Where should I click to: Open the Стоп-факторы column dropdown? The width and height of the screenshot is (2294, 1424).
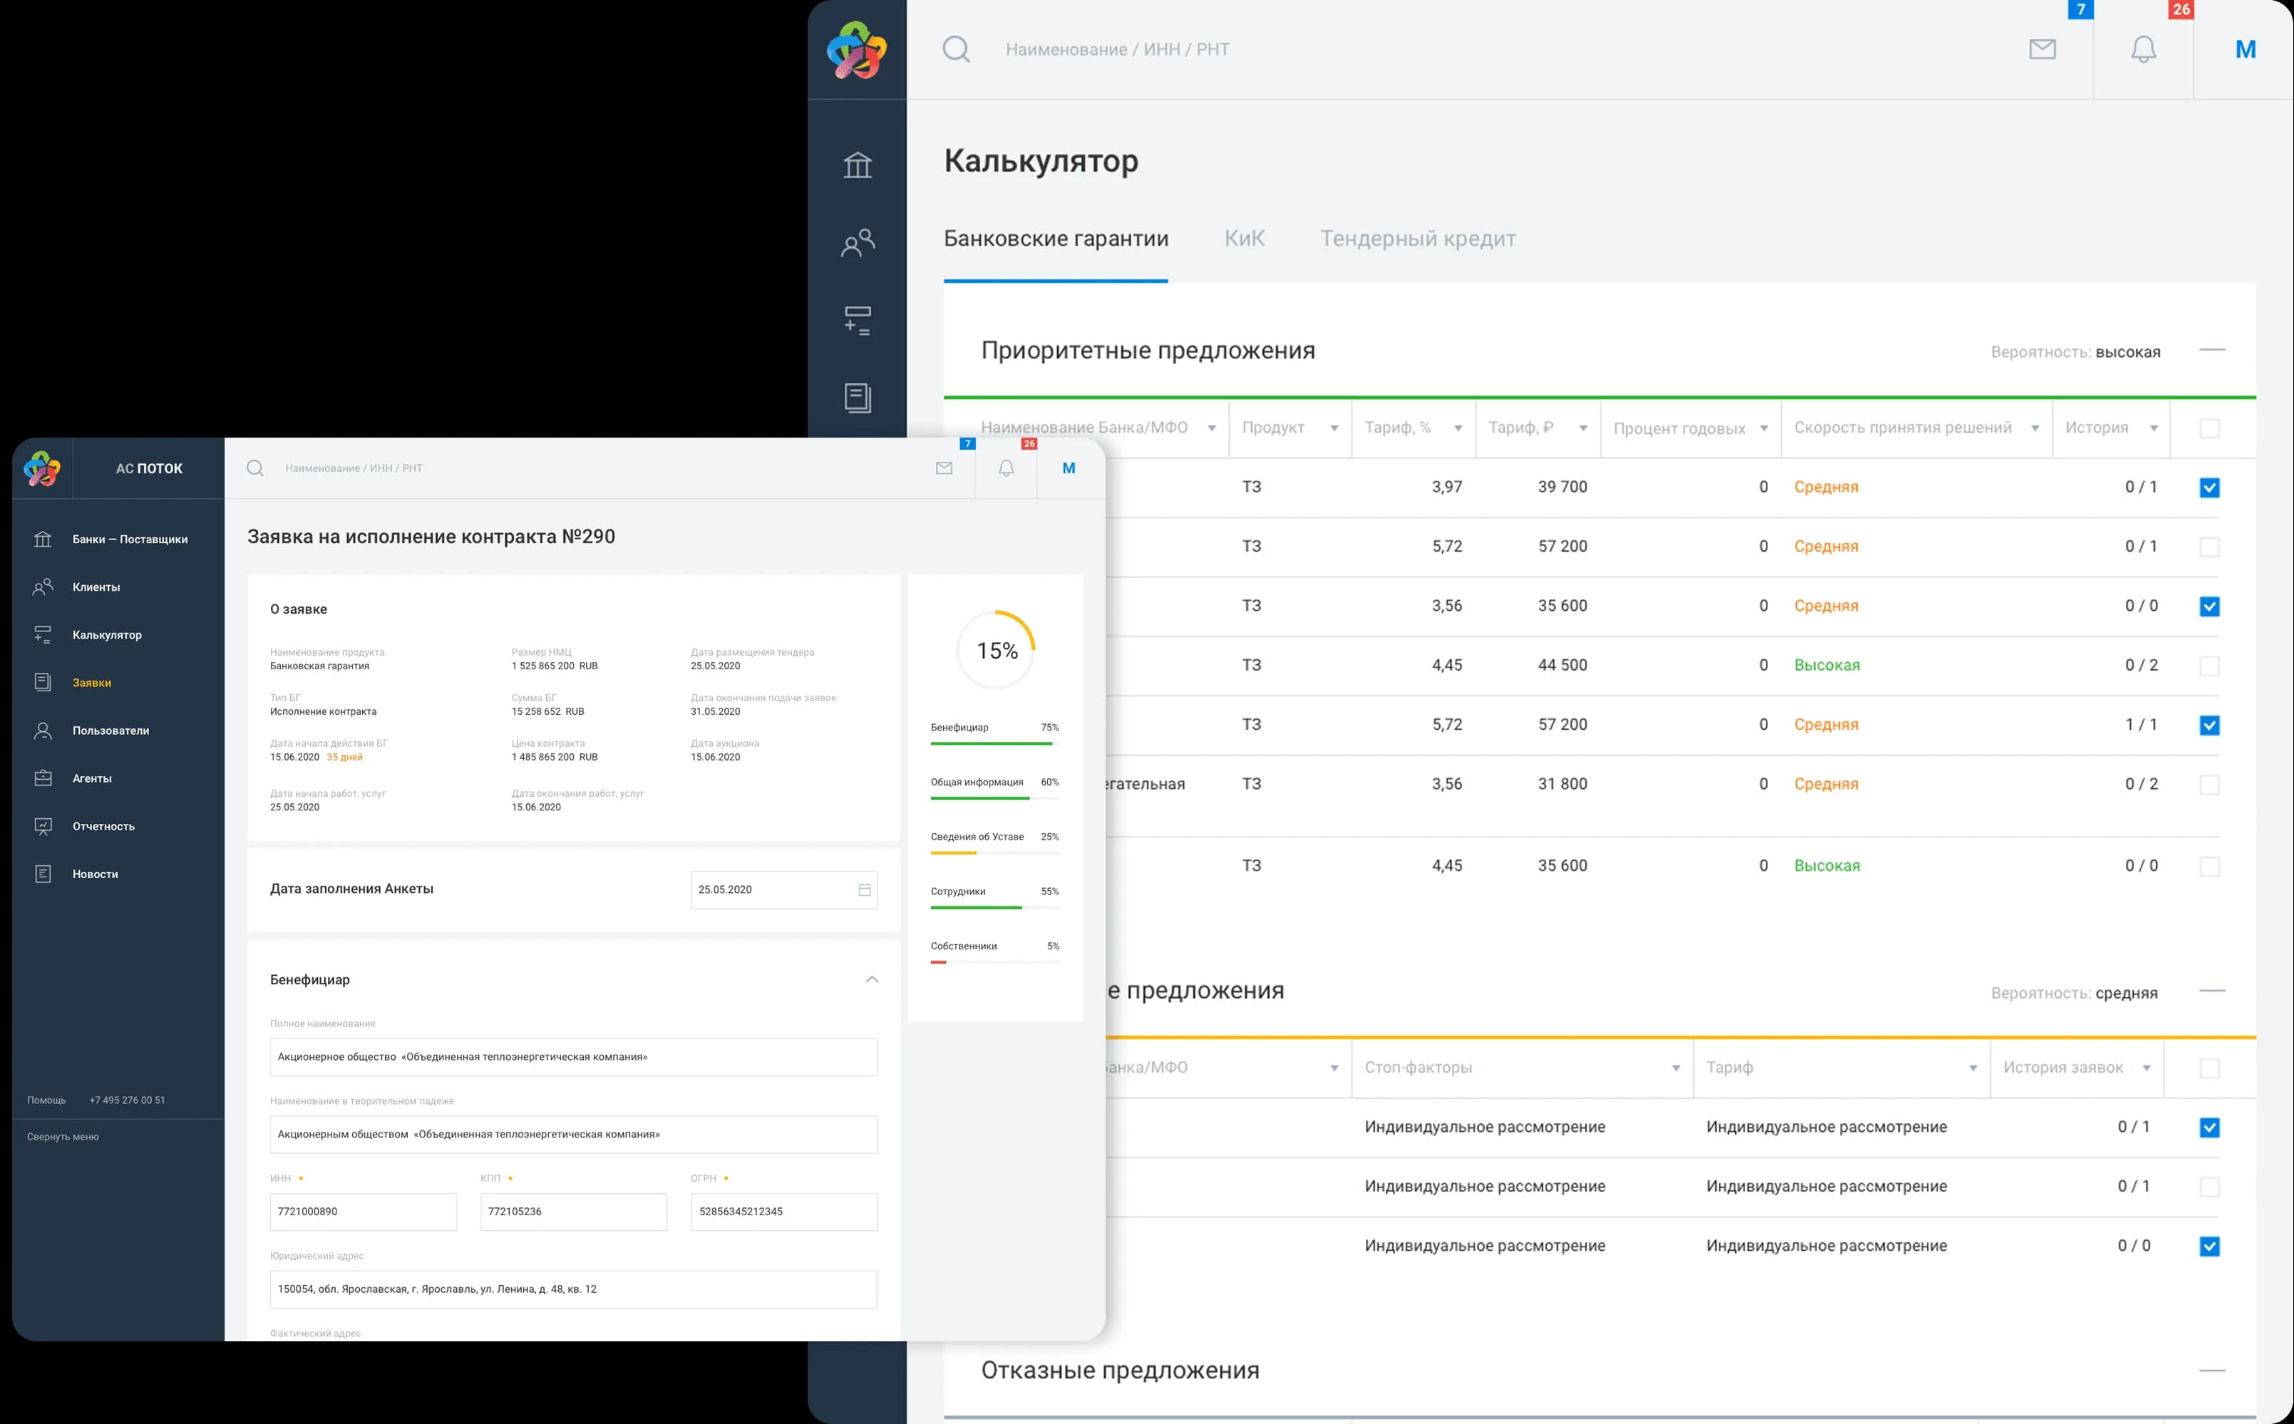pos(1676,1068)
